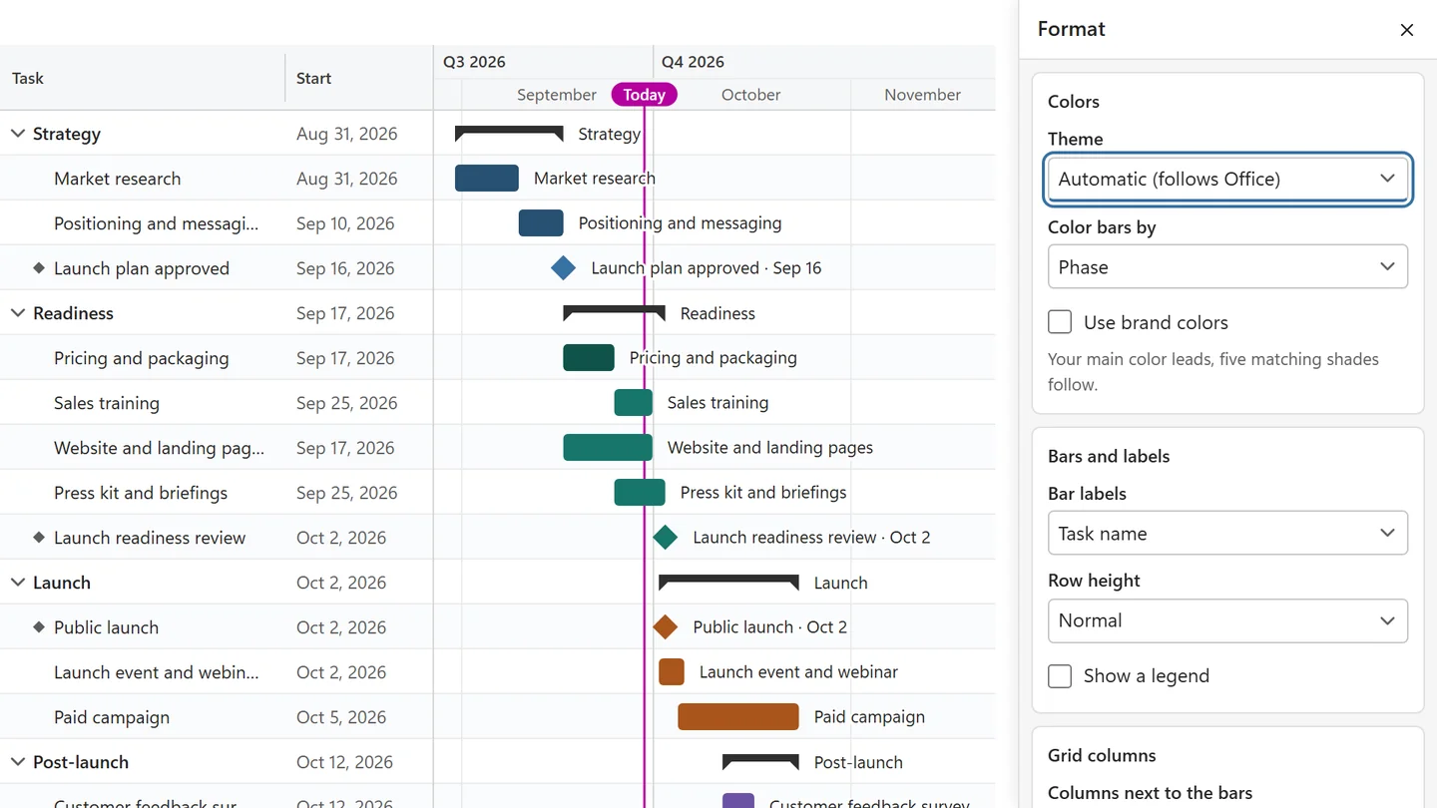Select the Sales training task name
Image resolution: width=1437 pixels, height=808 pixels.
pyautogui.click(x=107, y=403)
